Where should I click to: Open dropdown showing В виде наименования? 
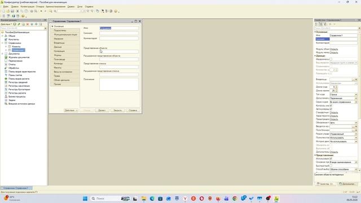click(356, 162)
